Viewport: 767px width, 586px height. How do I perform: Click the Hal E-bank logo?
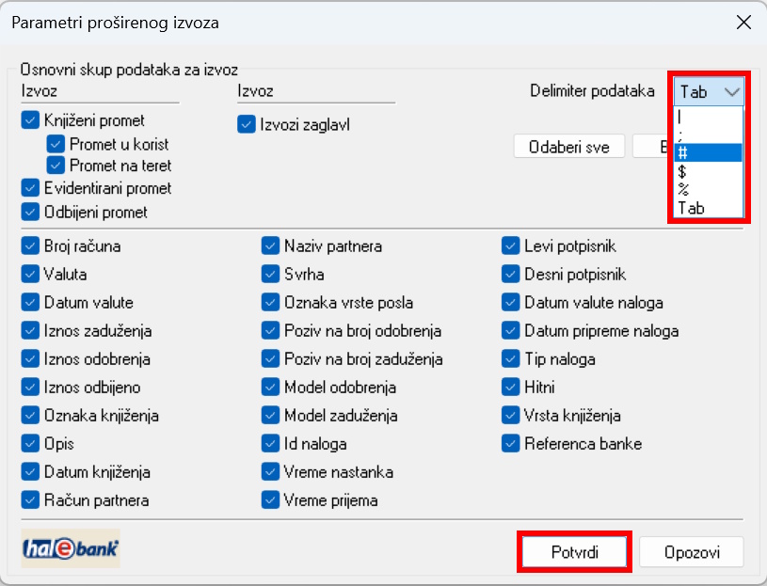(x=71, y=548)
